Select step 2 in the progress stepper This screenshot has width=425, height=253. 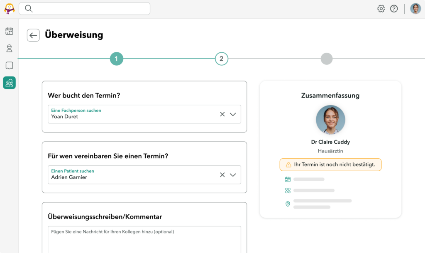click(222, 59)
